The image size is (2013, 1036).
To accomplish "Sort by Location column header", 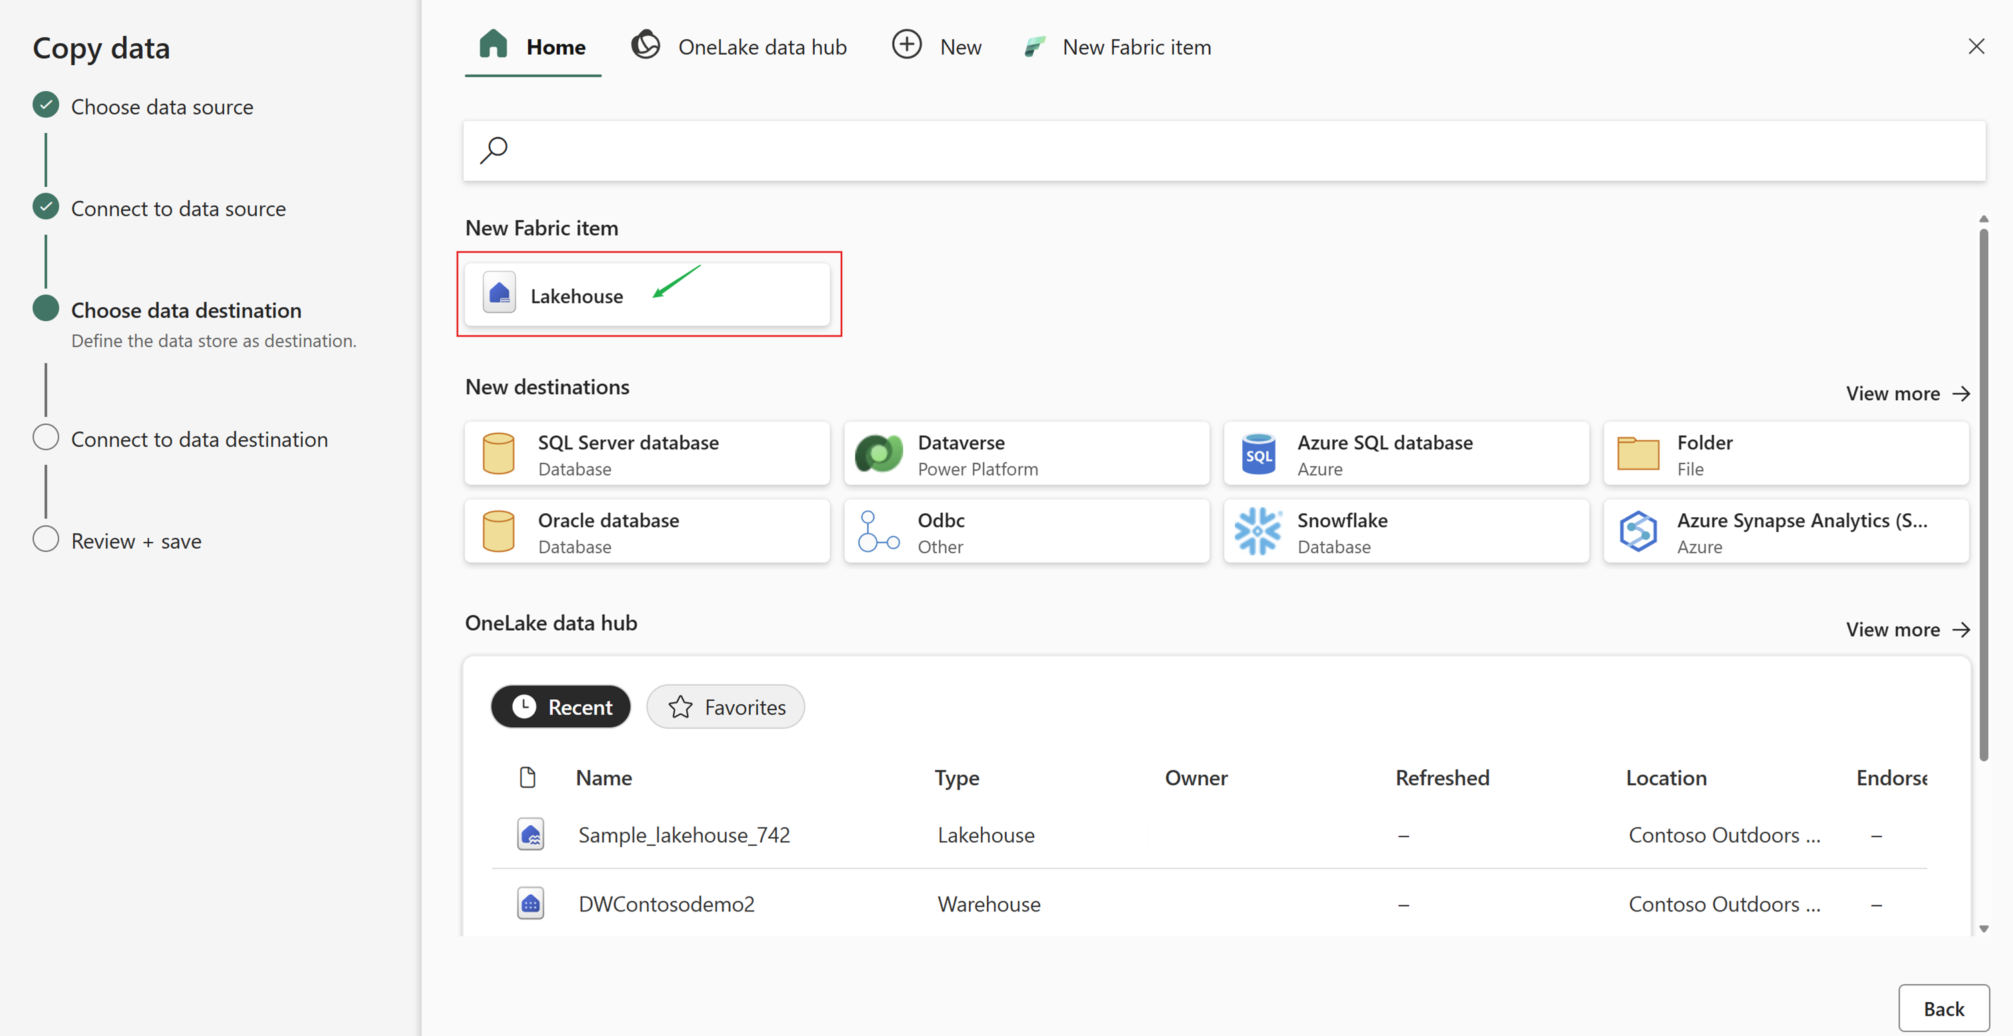I will point(1666,778).
